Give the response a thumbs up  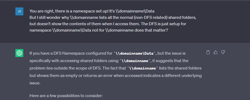click(215, 52)
